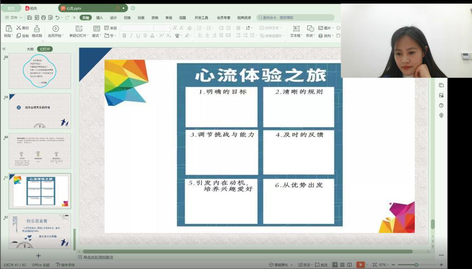Adjust the zoom slider handle
Screen dimensions: 472x269
tap(416, 265)
